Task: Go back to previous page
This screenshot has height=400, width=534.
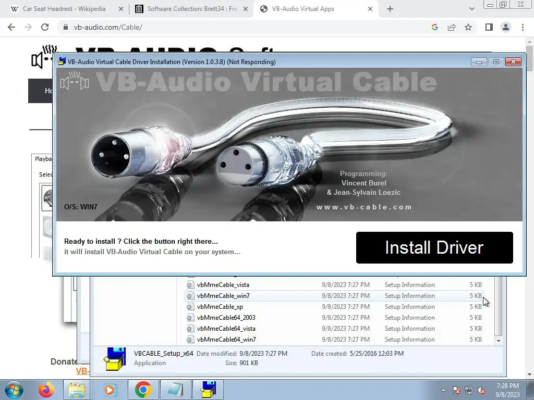Action: [11, 27]
